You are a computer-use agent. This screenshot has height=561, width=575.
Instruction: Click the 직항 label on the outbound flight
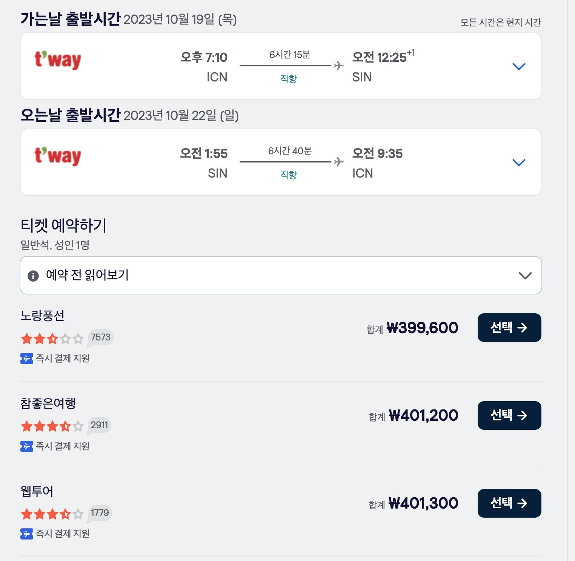[x=289, y=79]
